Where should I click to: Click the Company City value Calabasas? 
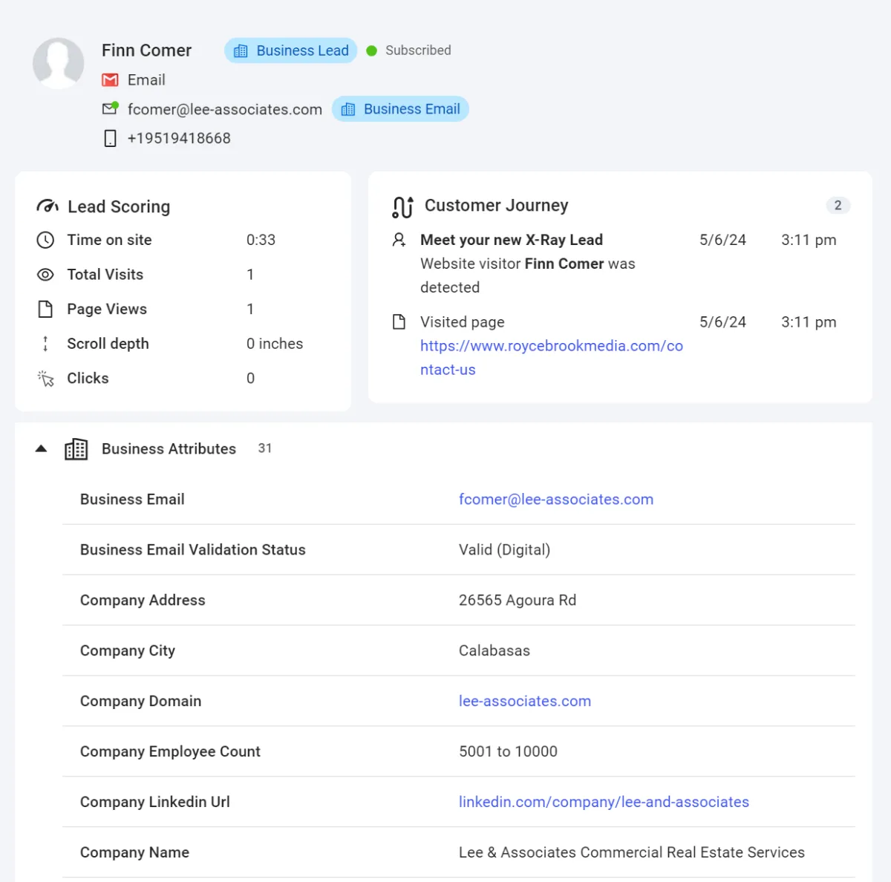click(495, 650)
